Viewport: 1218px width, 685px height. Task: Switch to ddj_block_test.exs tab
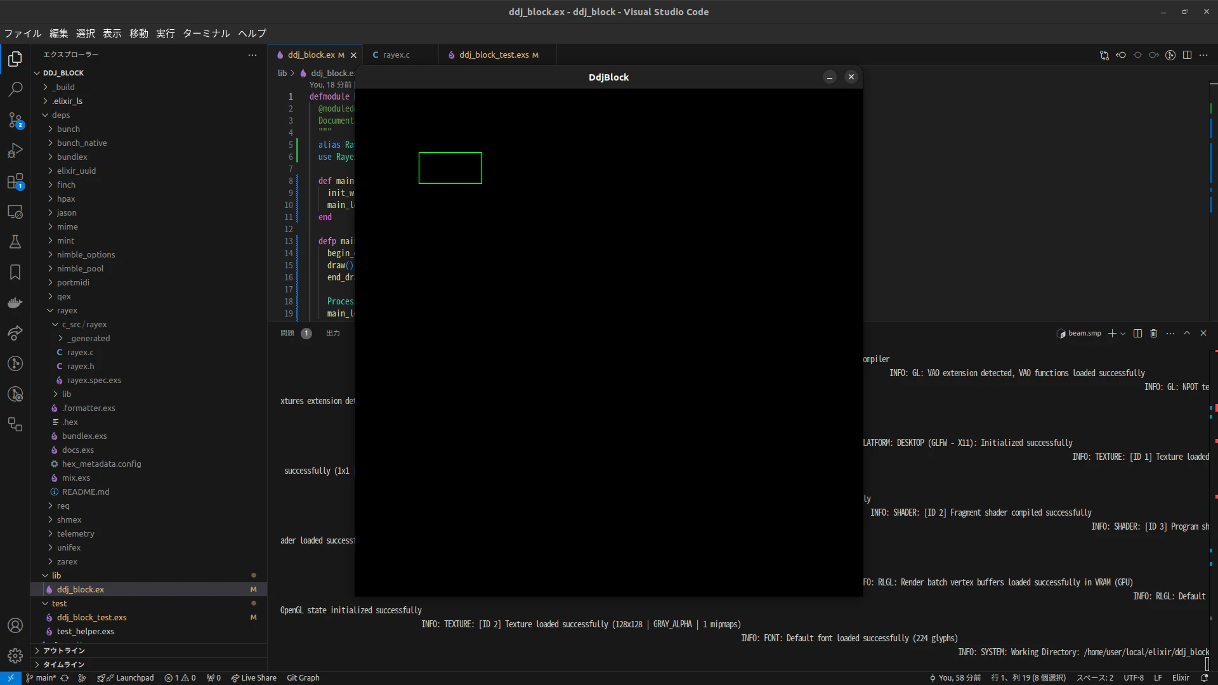(494, 55)
